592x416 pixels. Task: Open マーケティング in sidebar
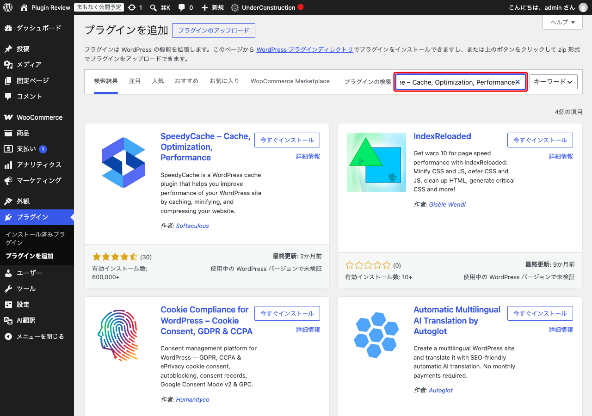(x=37, y=180)
